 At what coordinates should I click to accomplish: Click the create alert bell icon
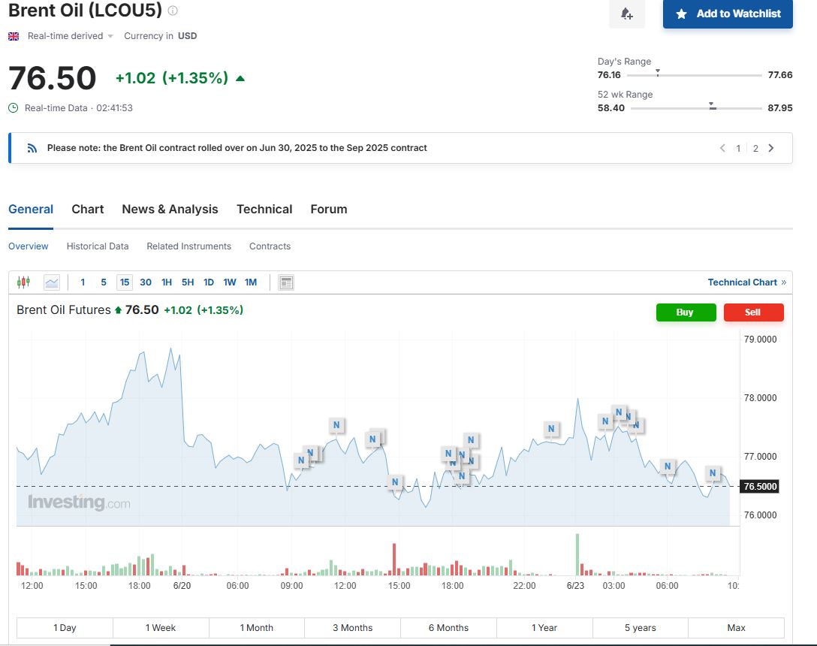(x=626, y=14)
